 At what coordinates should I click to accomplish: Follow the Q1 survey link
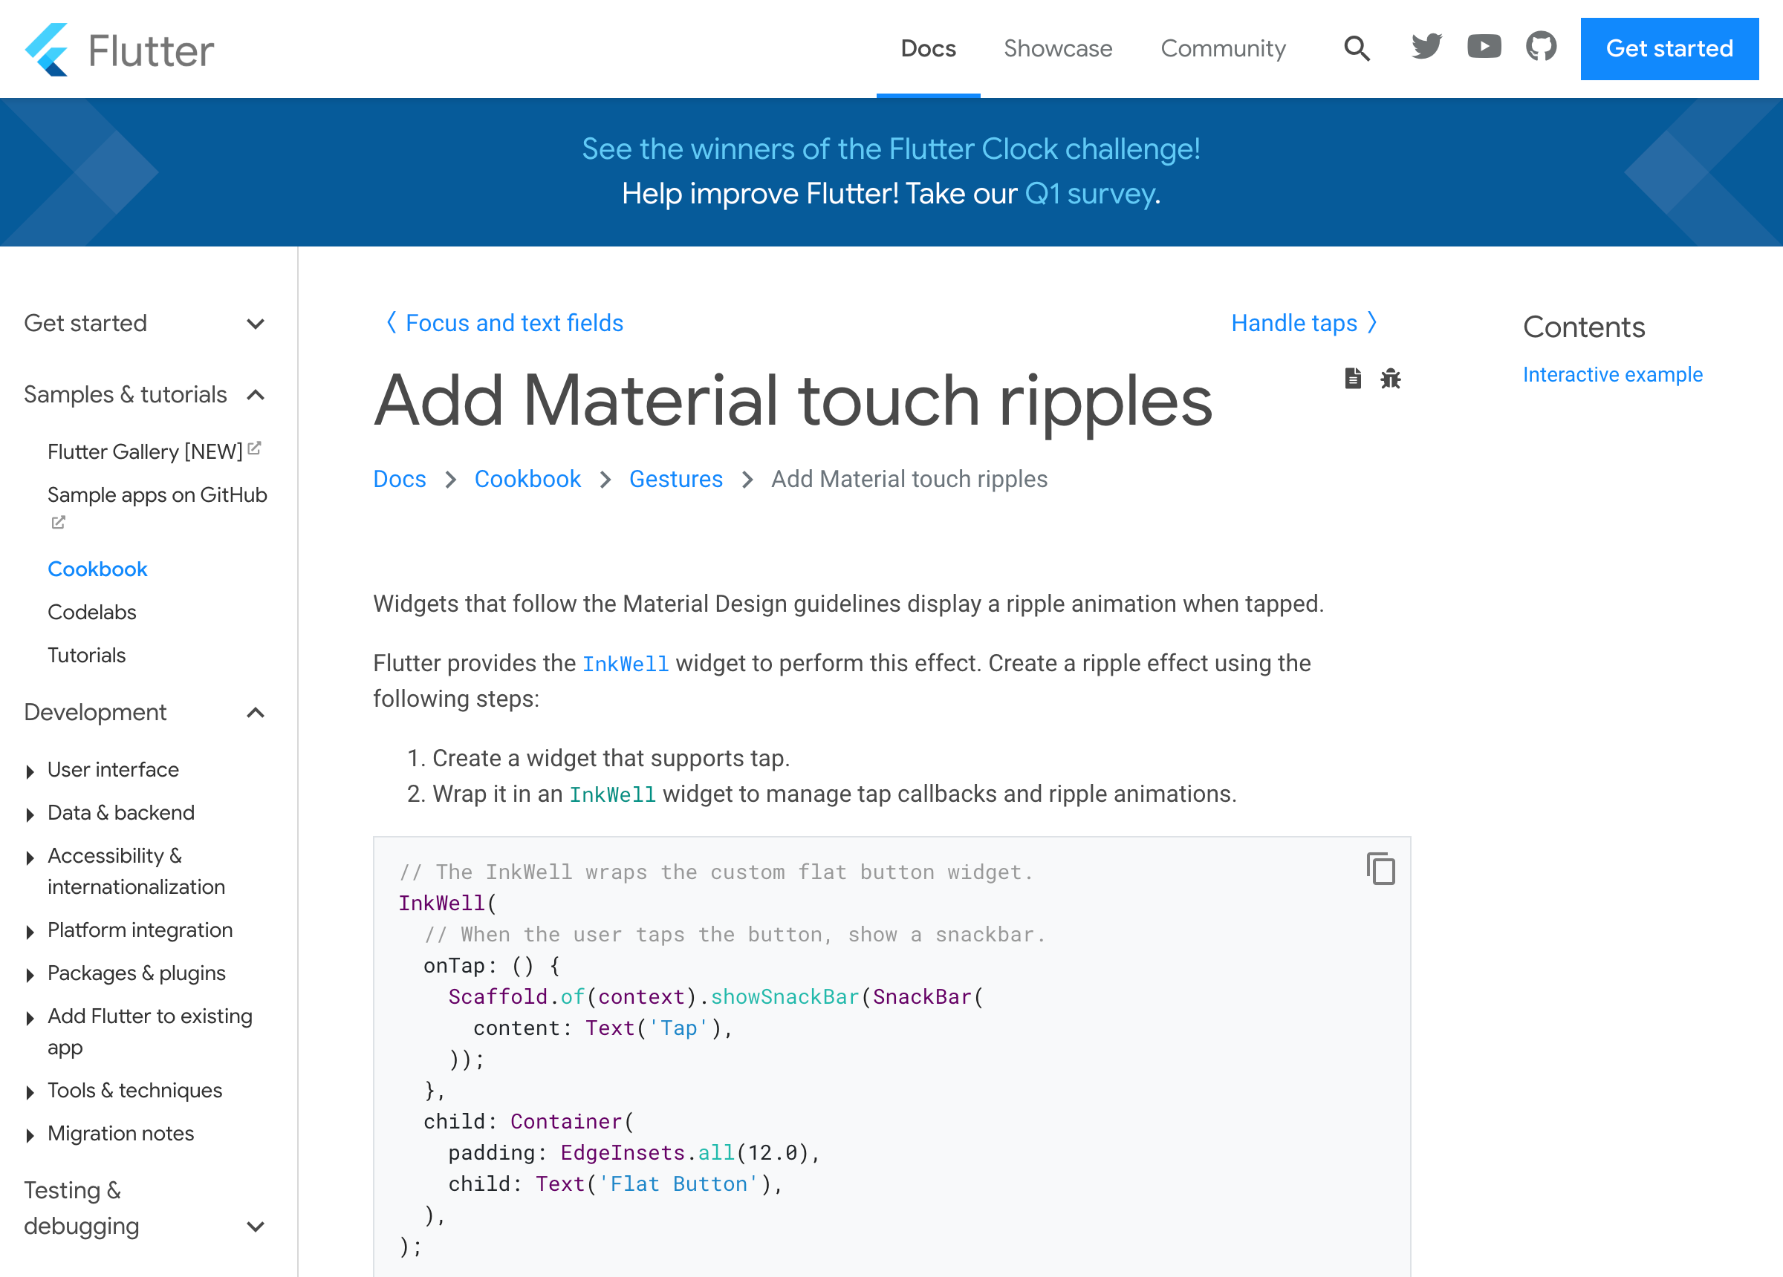(x=1090, y=194)
